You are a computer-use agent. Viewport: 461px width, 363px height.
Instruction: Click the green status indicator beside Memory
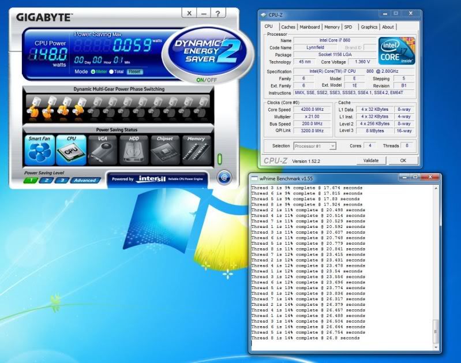(219, 159)
